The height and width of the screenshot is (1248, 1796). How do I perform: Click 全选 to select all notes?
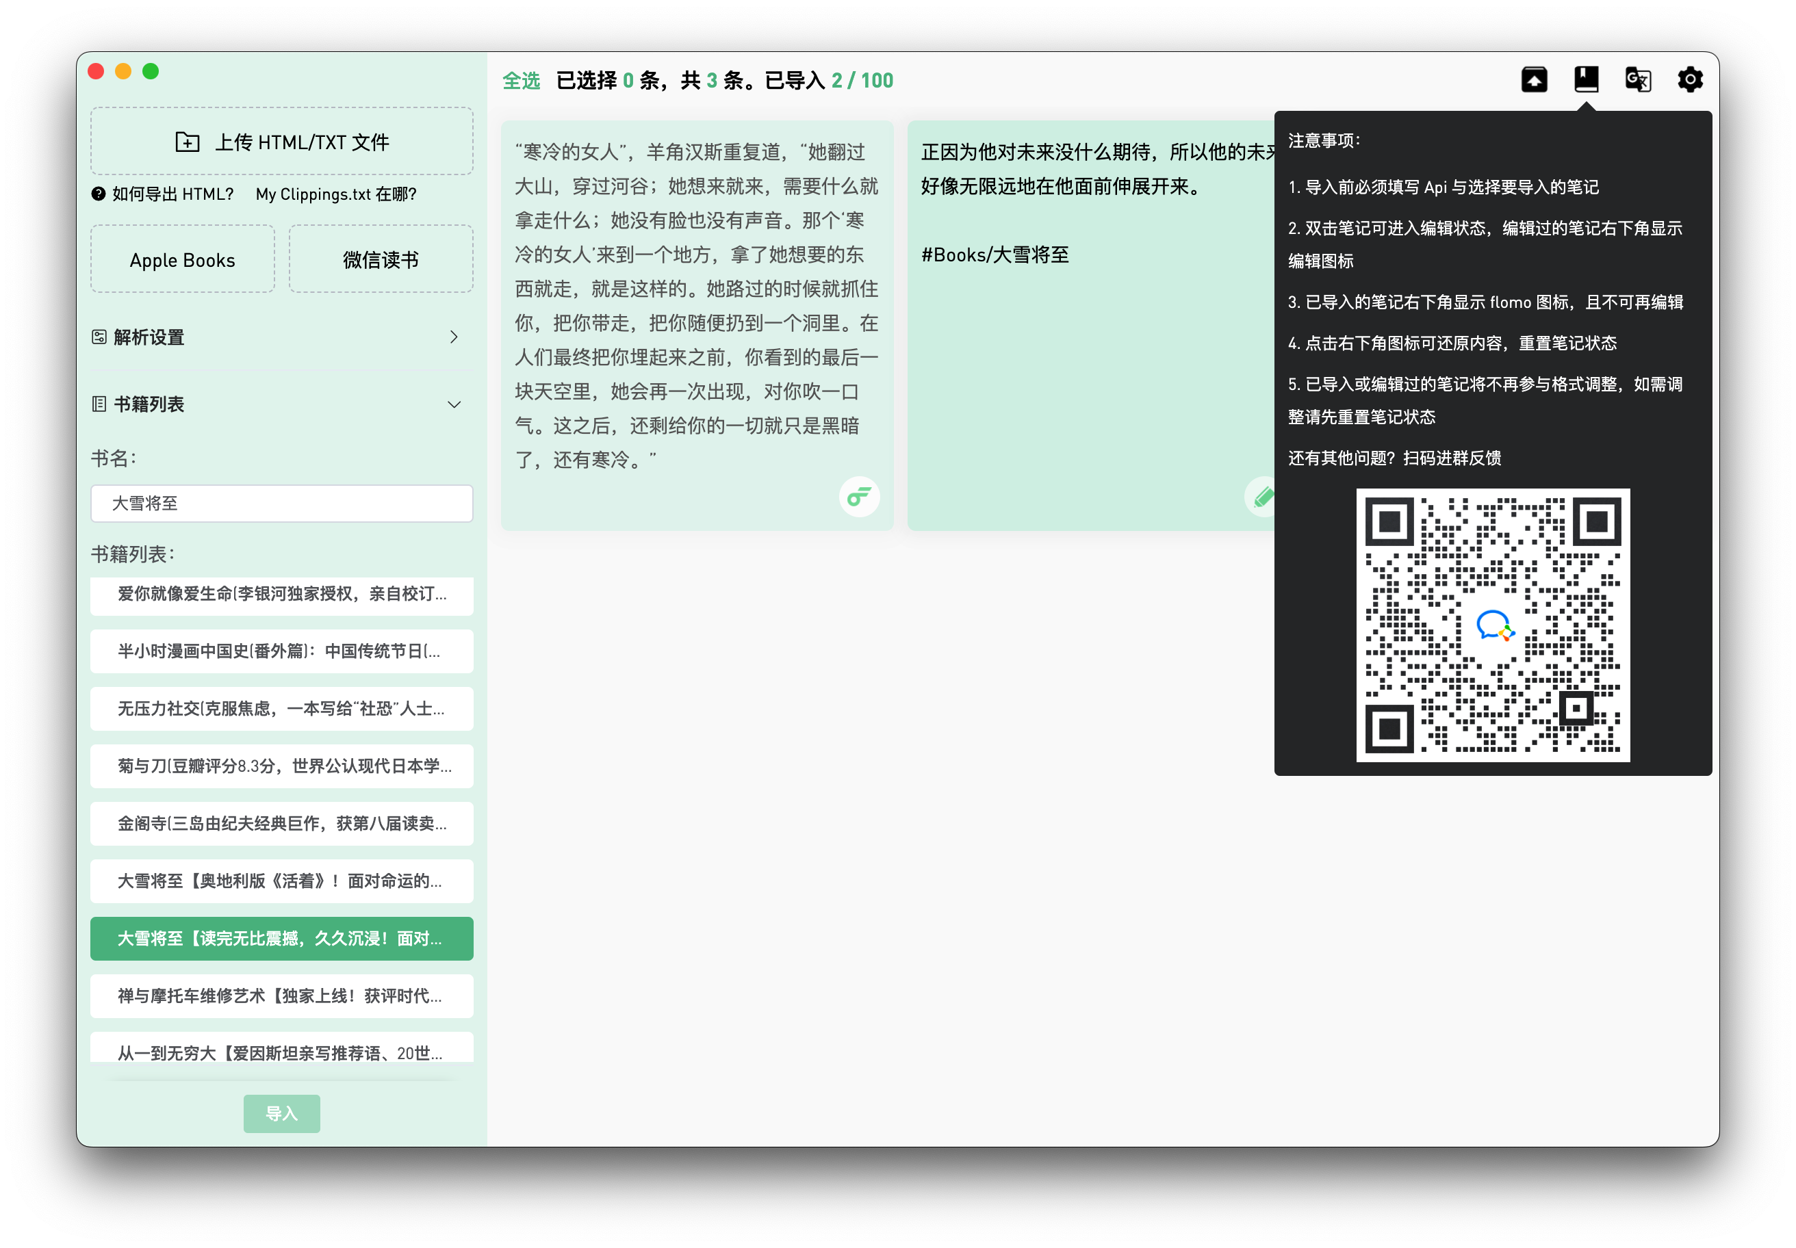521,81
